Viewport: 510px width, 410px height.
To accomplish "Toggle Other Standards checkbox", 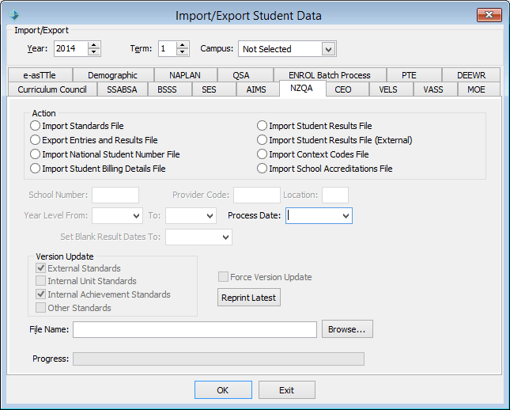I will [40, 308].
